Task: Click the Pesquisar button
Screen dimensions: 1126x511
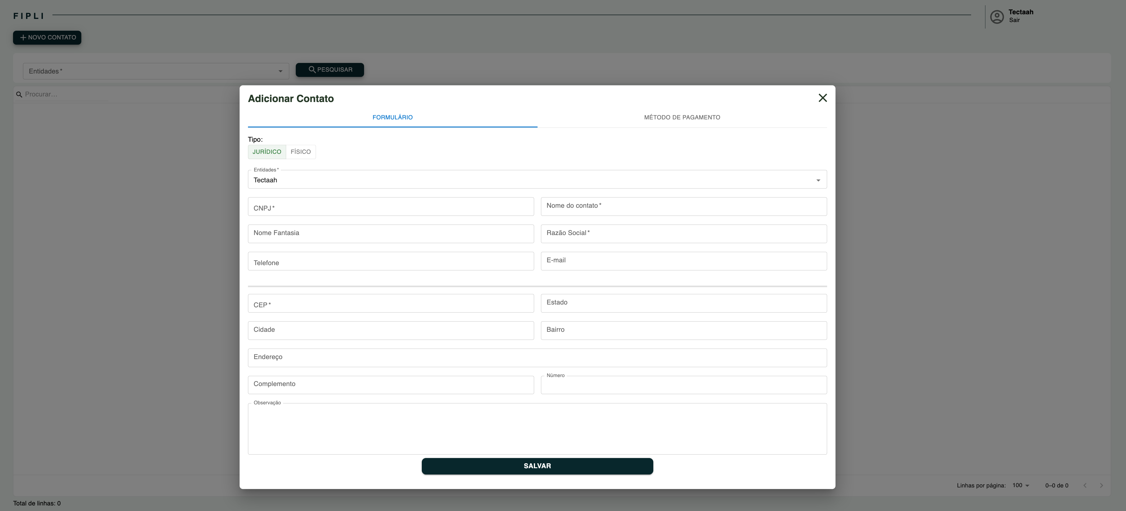Action: click(x=330, y=70)
